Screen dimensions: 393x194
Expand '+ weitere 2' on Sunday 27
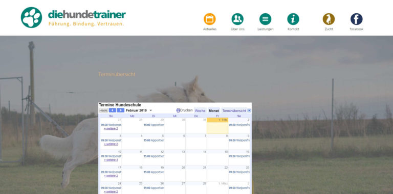tap(111, 128)
